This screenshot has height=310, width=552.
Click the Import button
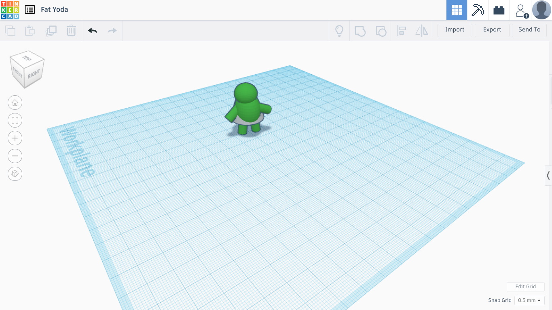click(x=455, y=30)
